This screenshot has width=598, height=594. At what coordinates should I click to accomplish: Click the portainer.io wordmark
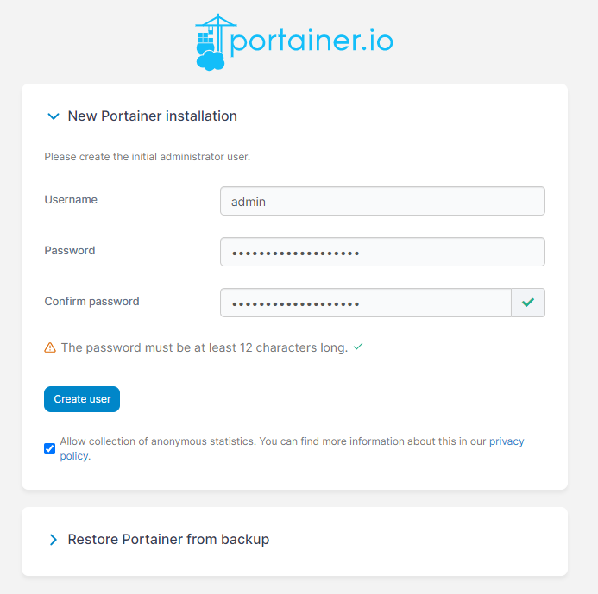[x=312, y=41]
